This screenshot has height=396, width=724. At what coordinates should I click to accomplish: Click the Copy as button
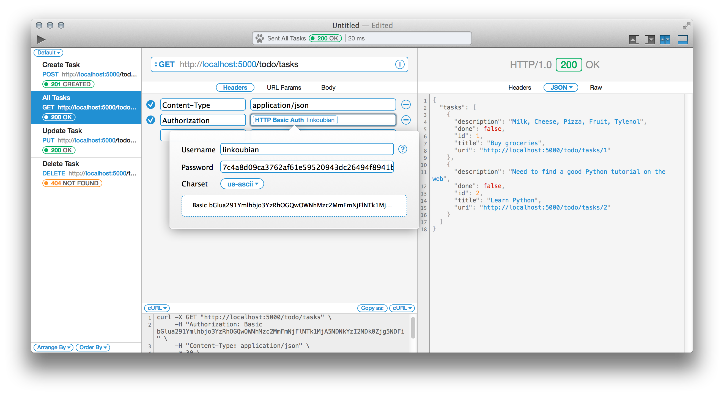tap(372, 308)
